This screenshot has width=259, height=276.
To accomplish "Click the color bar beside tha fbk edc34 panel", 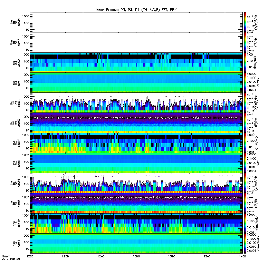I will [x=245, y=62].
